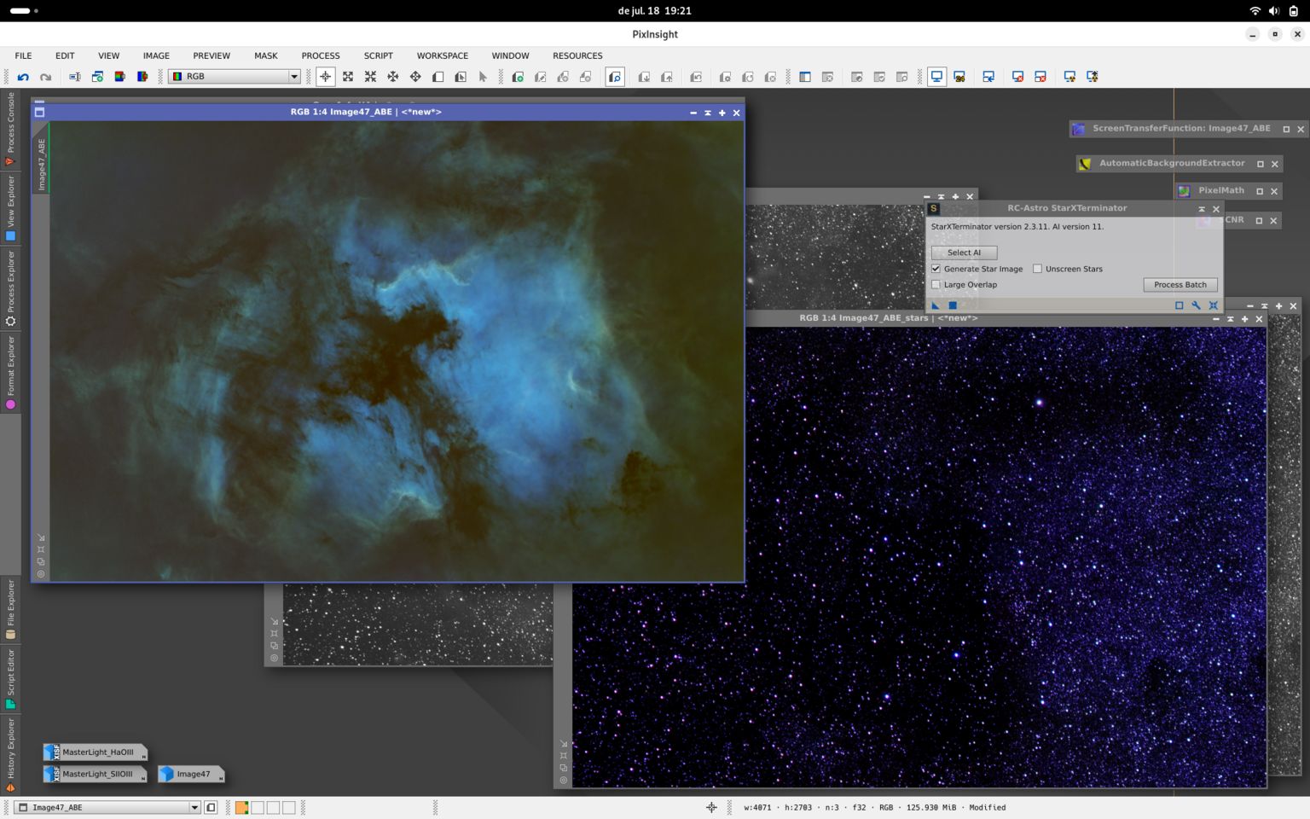Screen dimensions: 1310x819
Task: Click StarXTerminator new instance triangle icon
Action: click(x=936, y=305)
